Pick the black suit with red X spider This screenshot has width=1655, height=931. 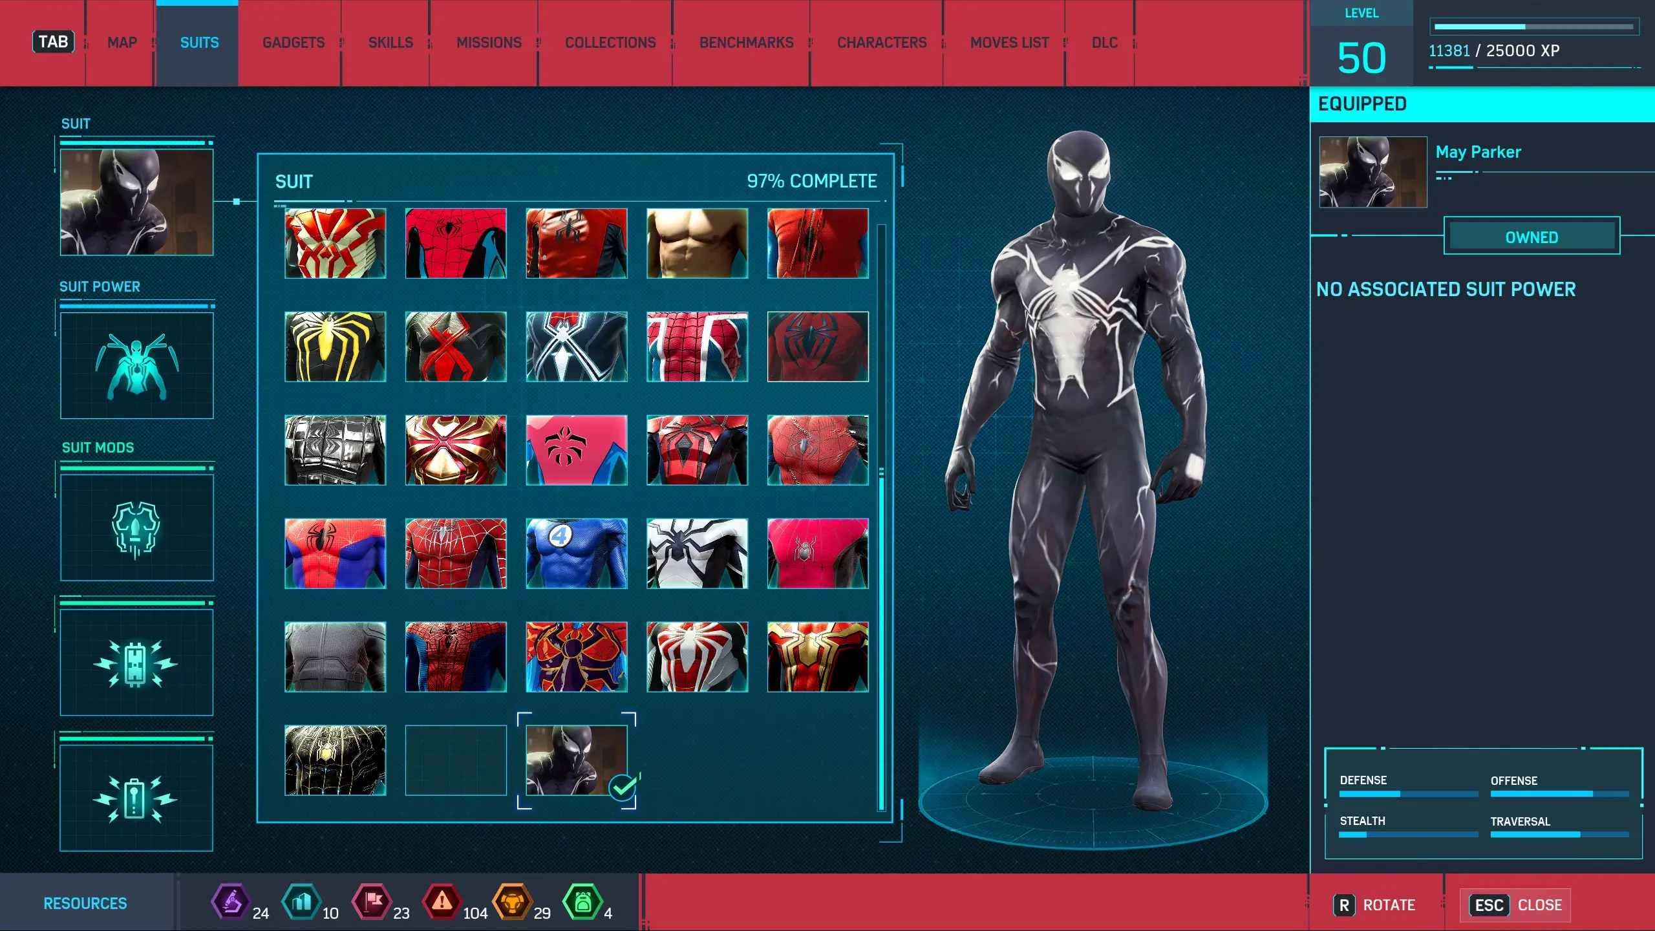click(456, 347)
